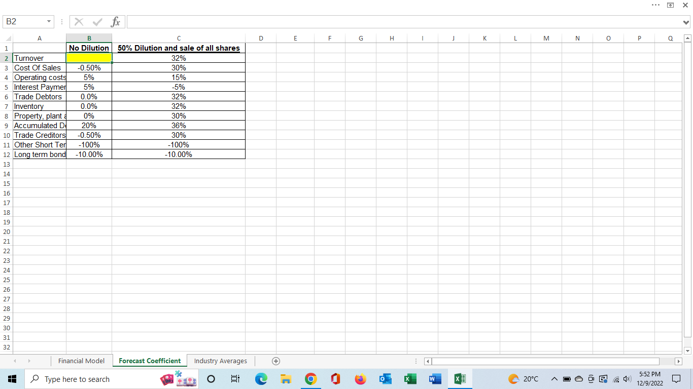Open Wi-Fi network tray icon
The image size is (693, 389).
pos(615,379)
